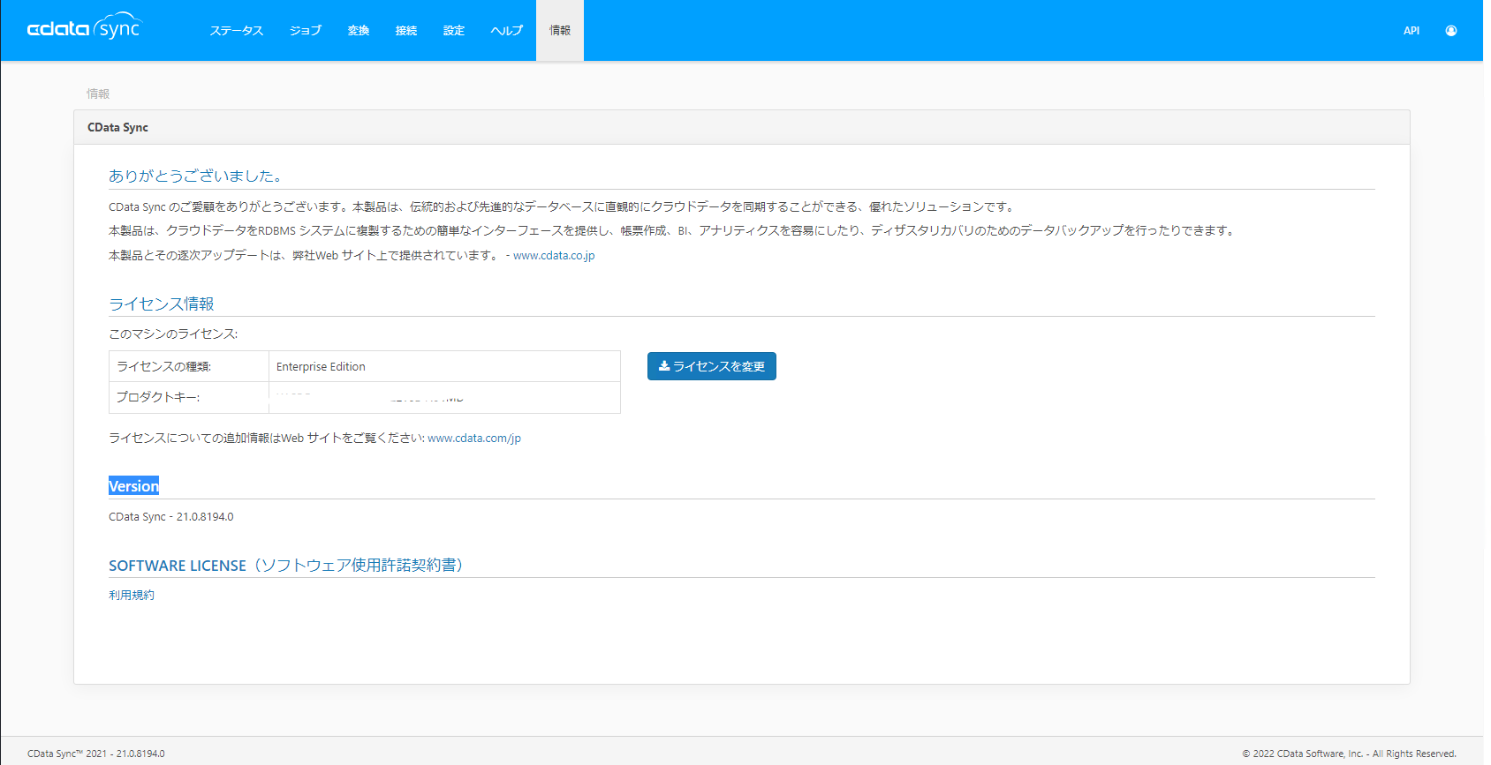This screenshot has height=765, width=1491.
Task: Click the ライセンス情報 heading
Action: click(162, 304)
